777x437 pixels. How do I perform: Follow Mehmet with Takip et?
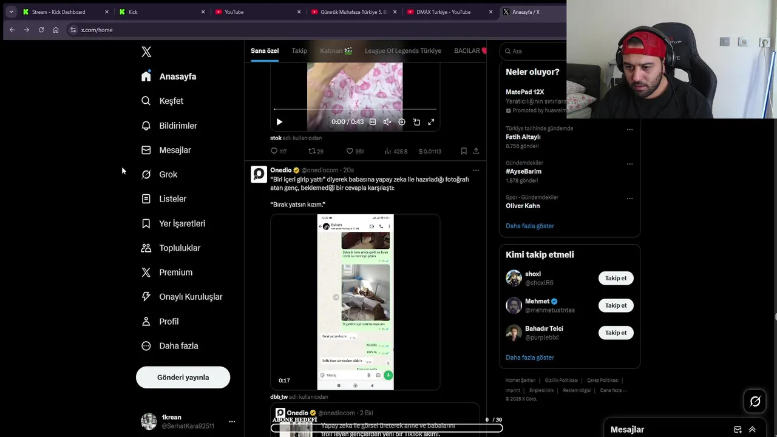tap(616, 305)
